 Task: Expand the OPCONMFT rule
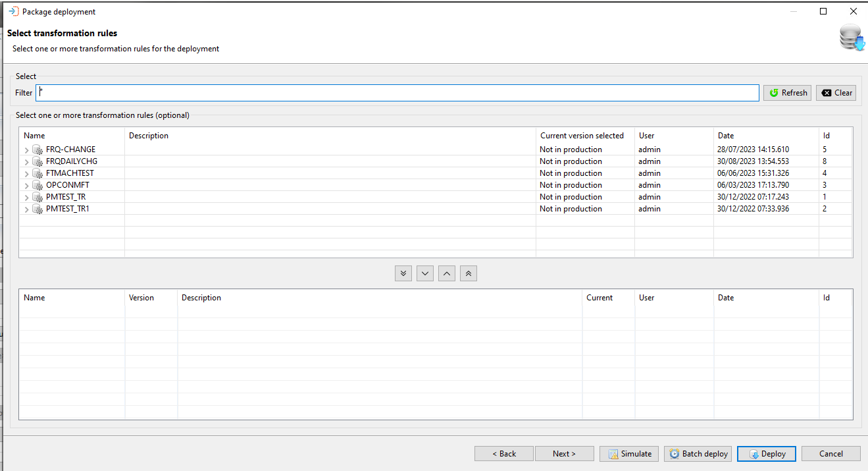27,186
